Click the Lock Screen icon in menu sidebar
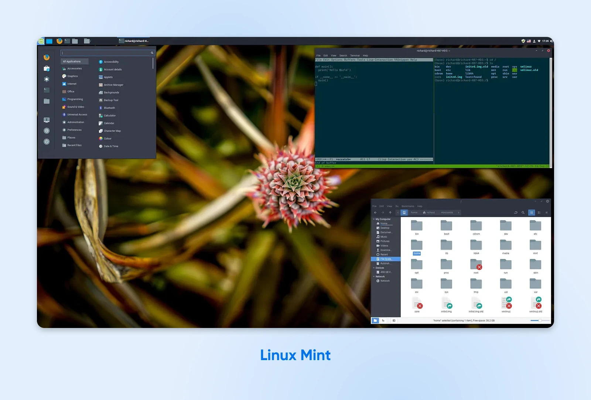 coord(47,120)
